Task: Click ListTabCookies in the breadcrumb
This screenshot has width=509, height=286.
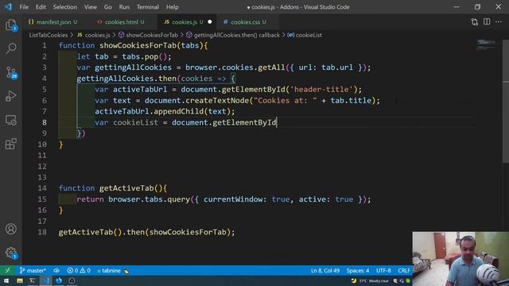Action: click(x=49, y=35)
